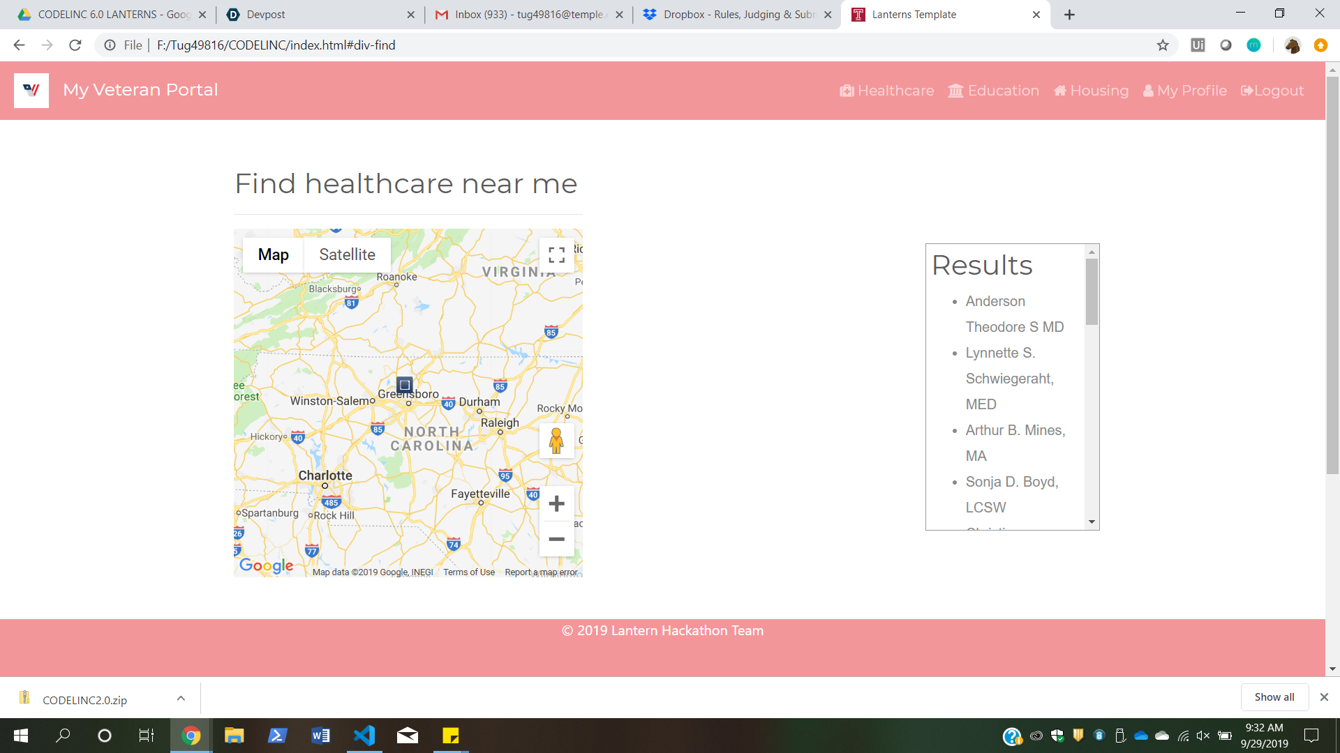
Task: Select the Map view type
Action: click(273, 254)
